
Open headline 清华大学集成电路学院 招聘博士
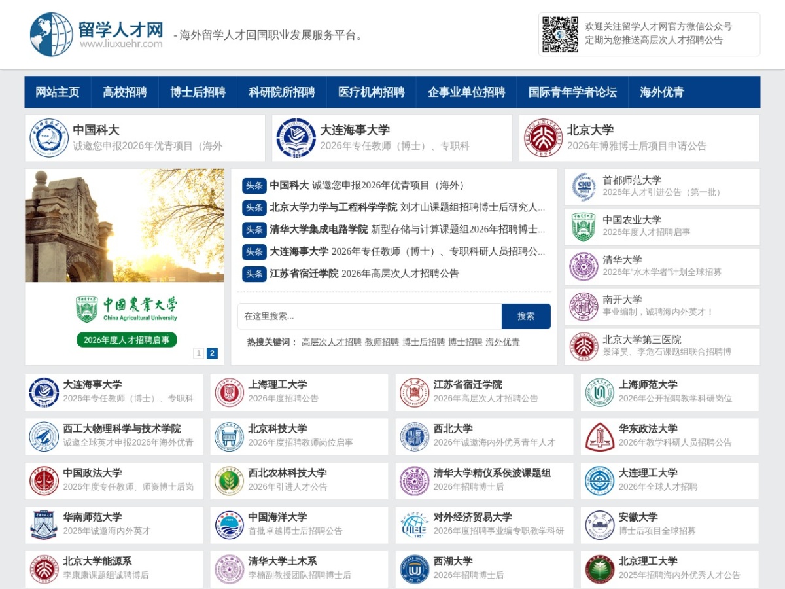pos(407,230)
